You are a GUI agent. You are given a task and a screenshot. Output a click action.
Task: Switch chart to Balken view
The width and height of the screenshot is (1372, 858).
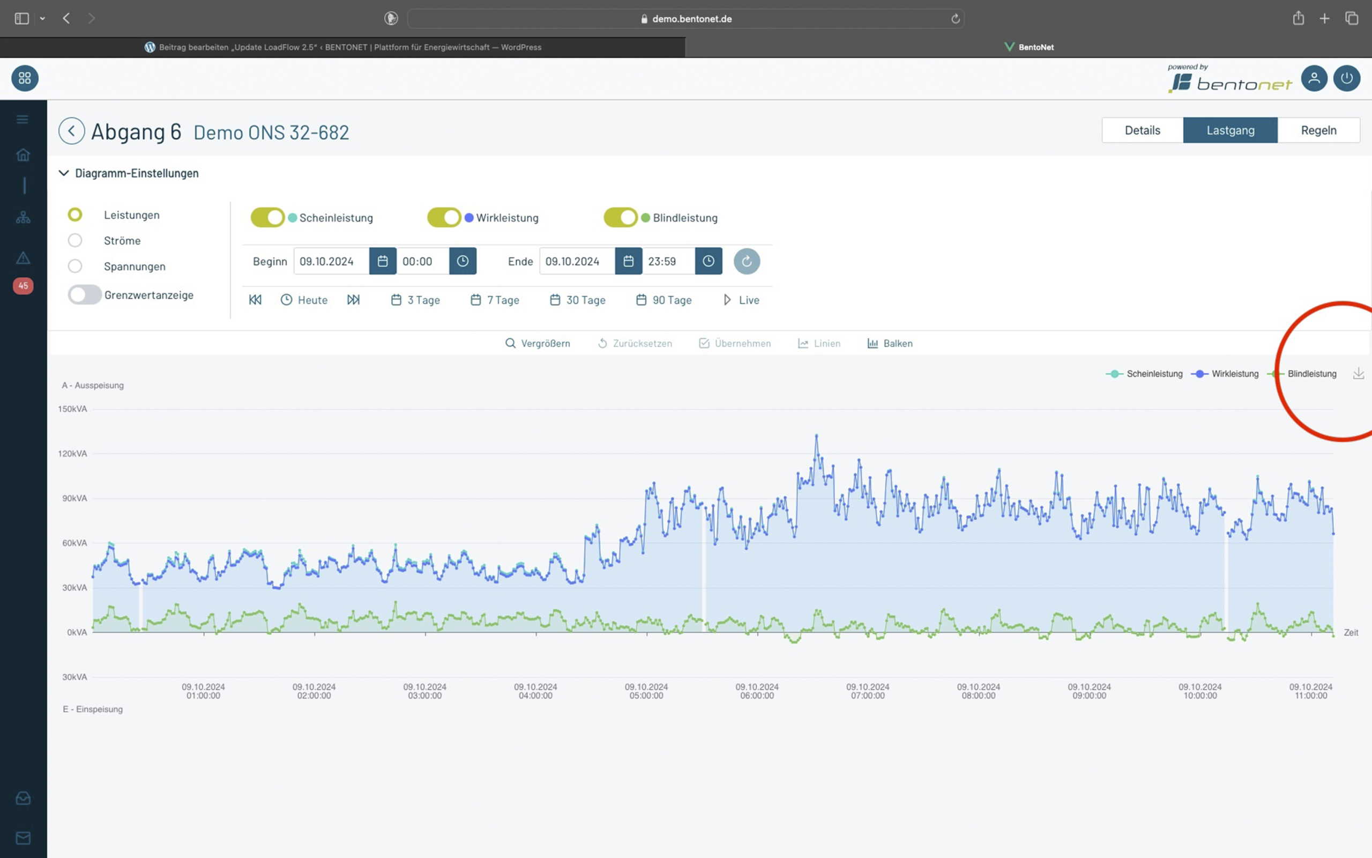click(890, 343)
